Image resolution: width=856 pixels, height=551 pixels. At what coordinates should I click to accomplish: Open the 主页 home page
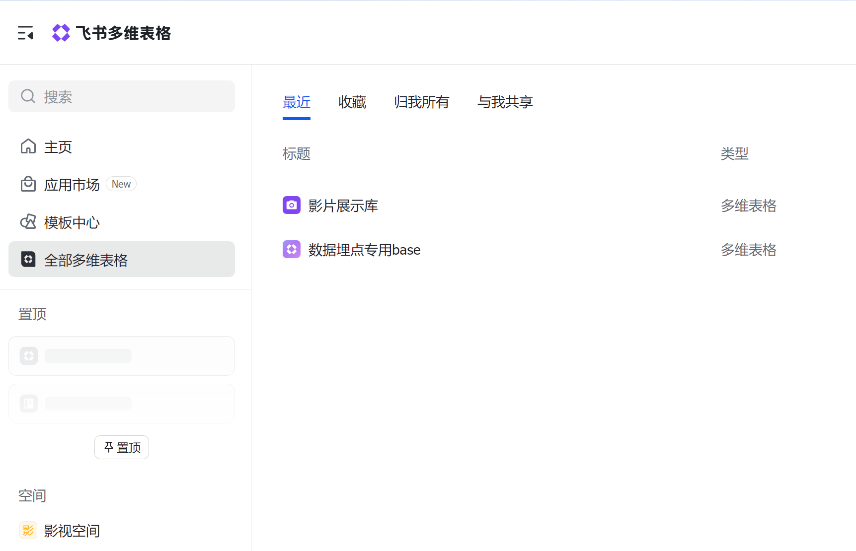(122, 147)
